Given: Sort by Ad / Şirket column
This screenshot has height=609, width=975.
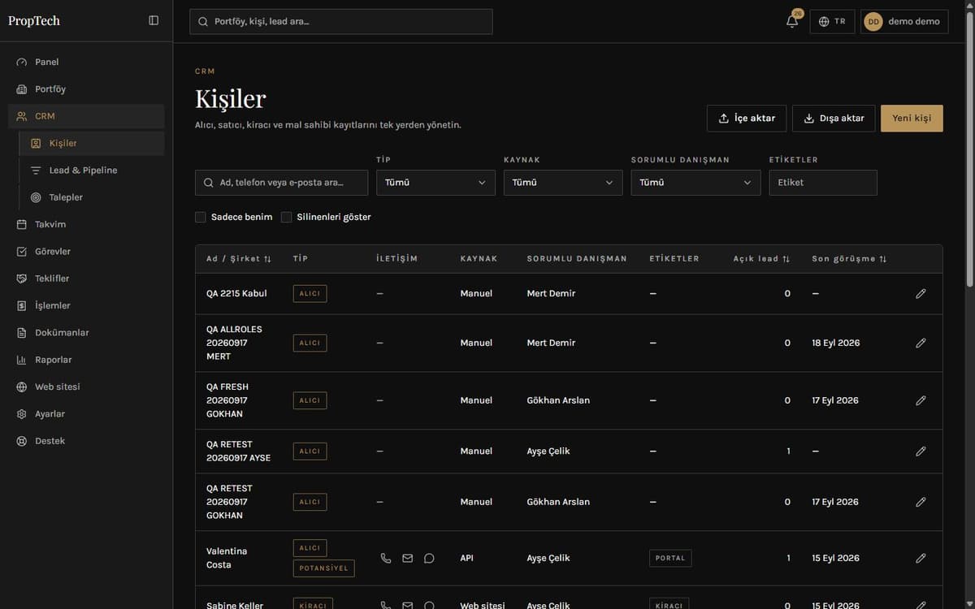Looking at the screenshot, I should (239, 259).
